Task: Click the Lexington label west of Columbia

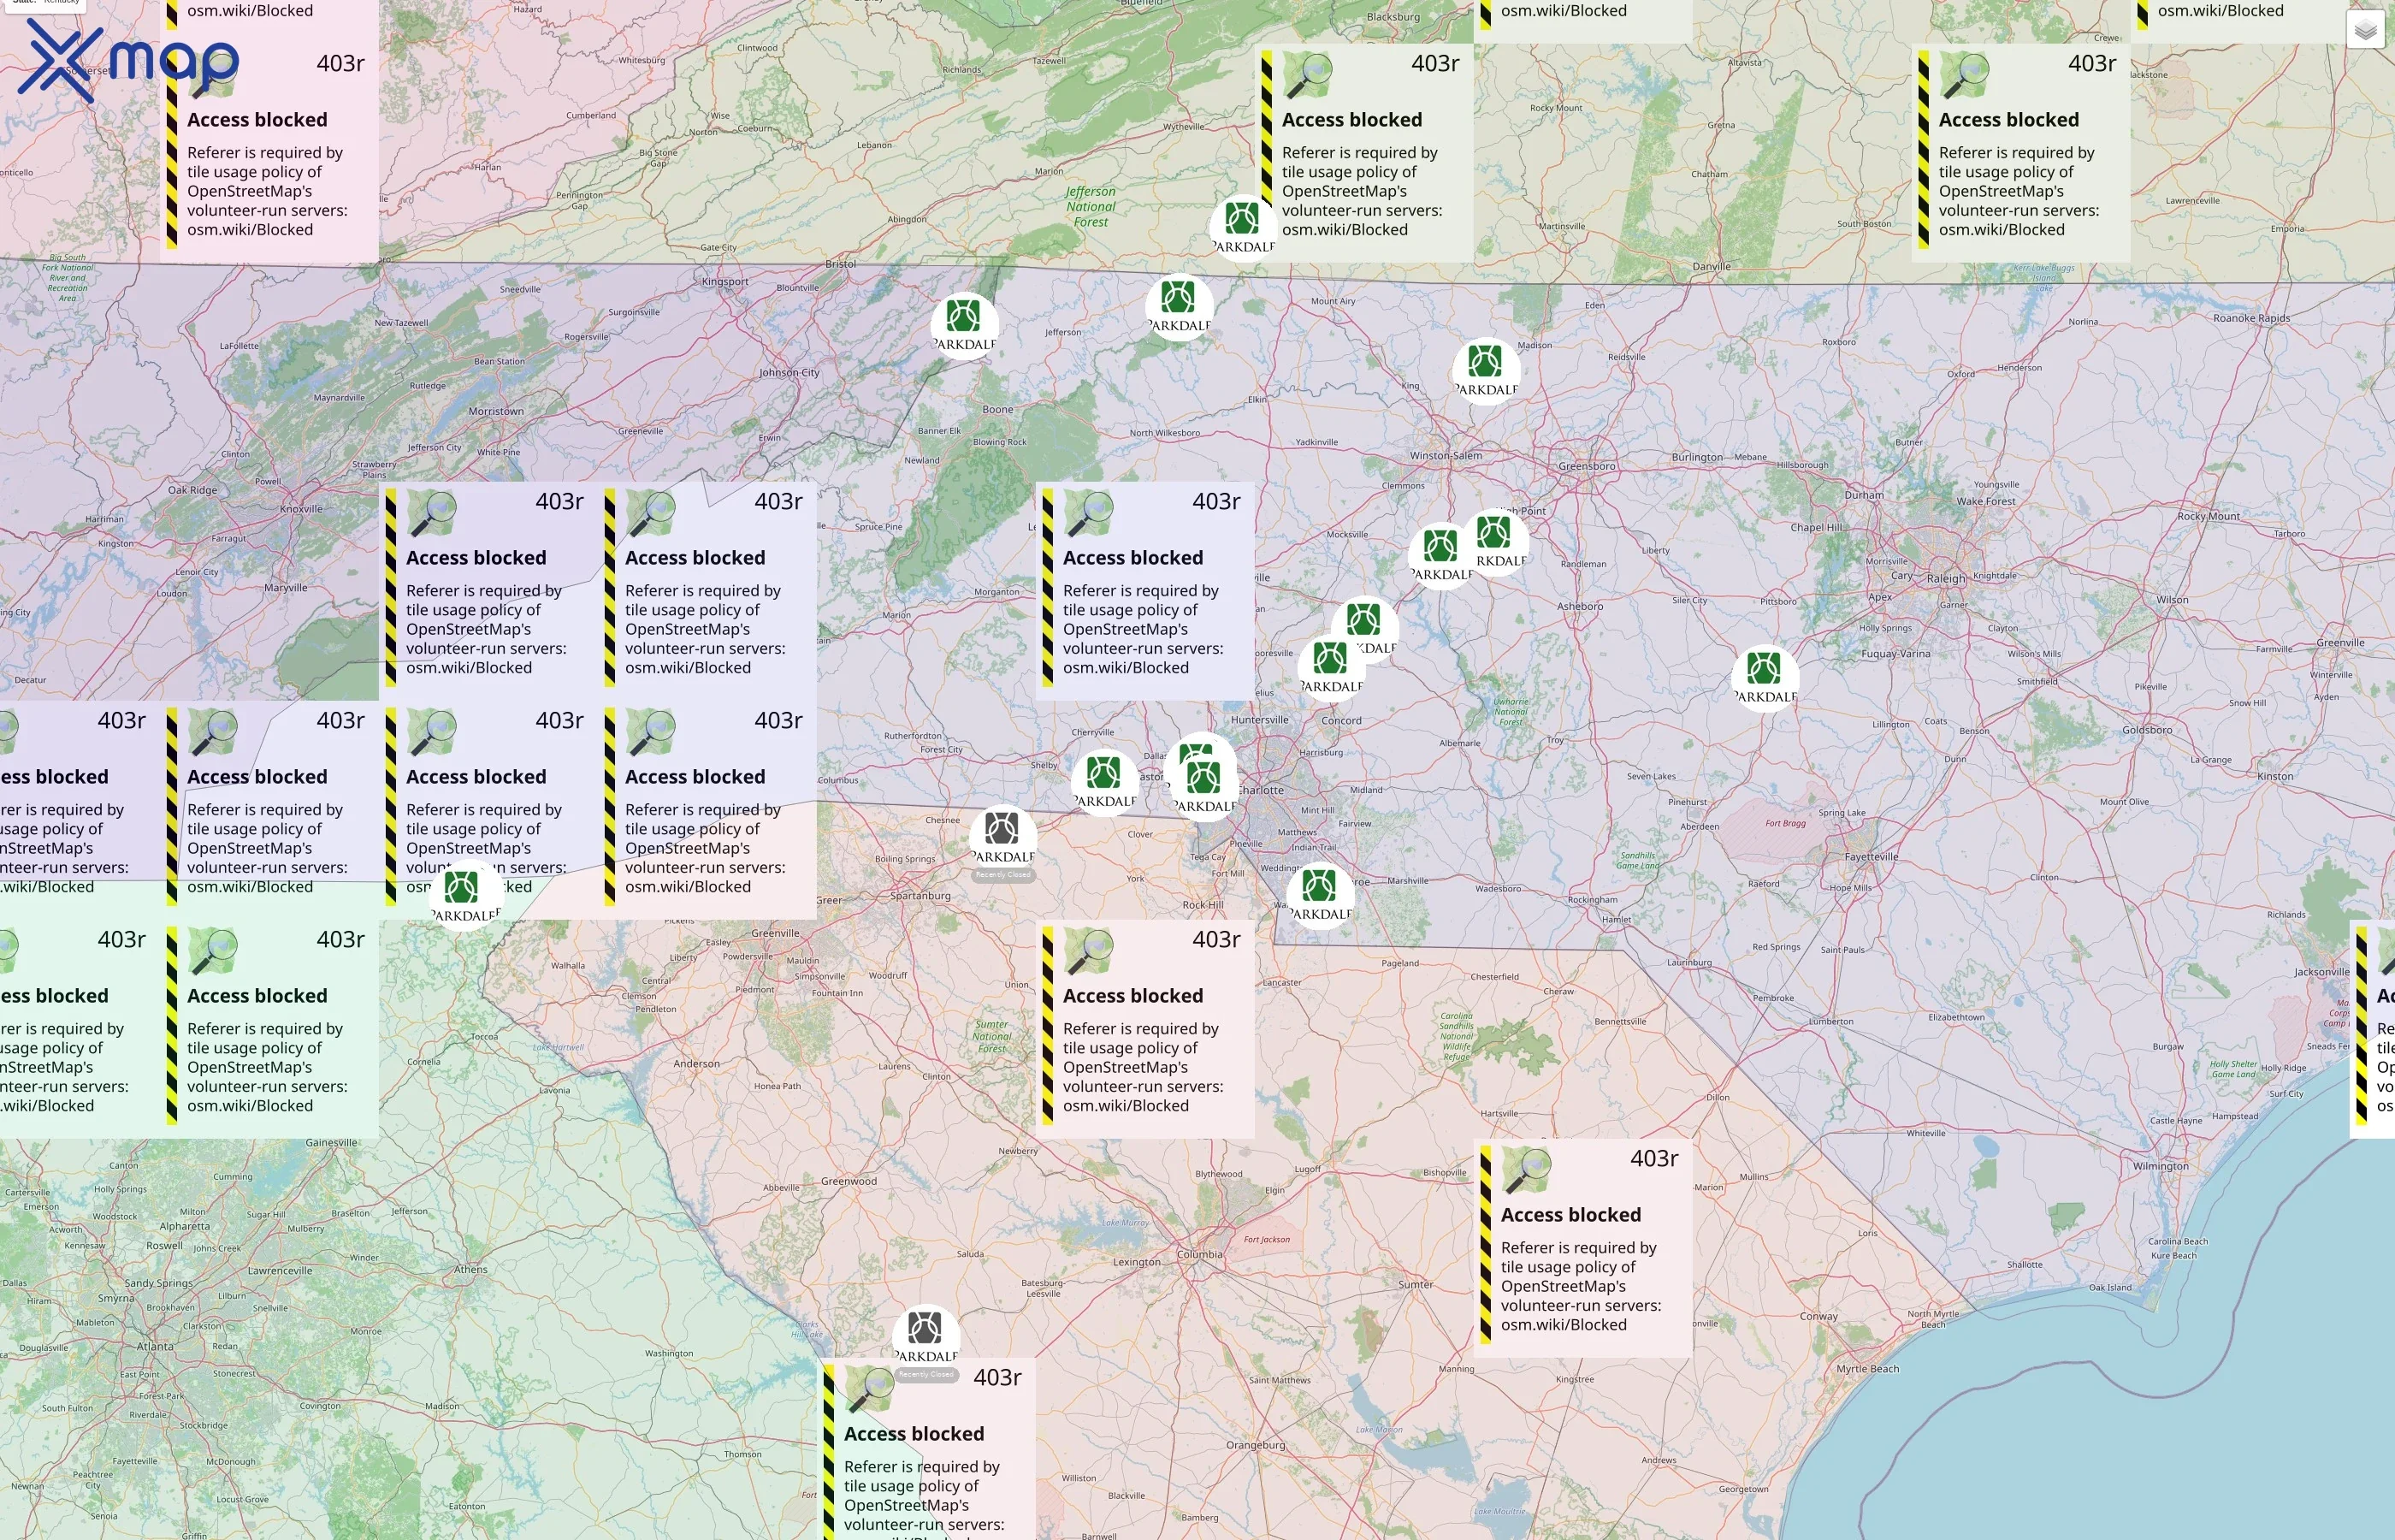Action: [1137, 1262]
